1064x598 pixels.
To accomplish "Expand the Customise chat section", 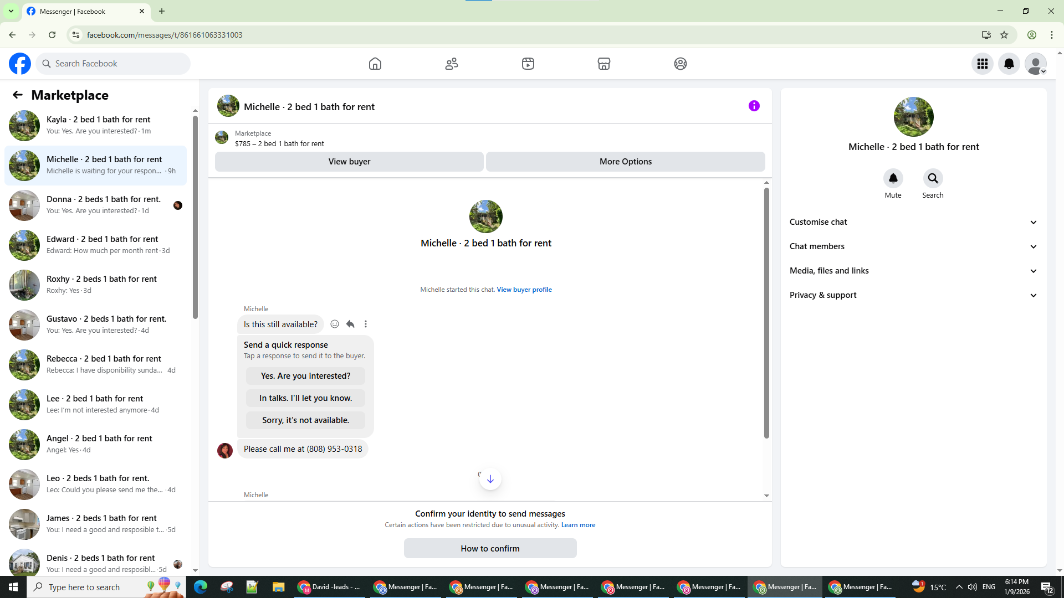I will coord(913,222).
